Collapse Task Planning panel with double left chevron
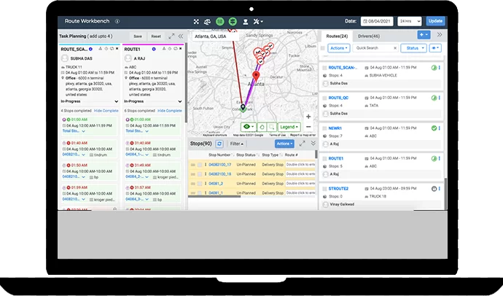Viewport: 503px width, 296px height. (x=181, y=36)
